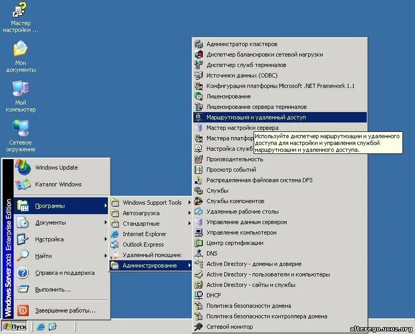Click Службы gears icon
The width and height of the screenshot is (415, 334).
click(199, 191)
